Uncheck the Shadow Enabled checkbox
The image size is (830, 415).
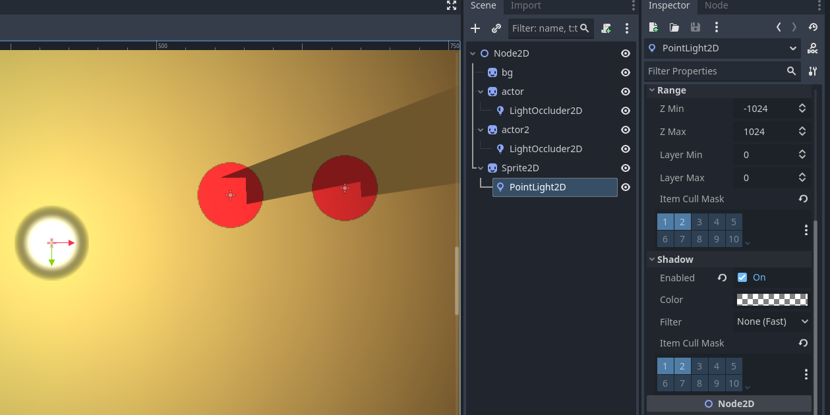(742, 277)
